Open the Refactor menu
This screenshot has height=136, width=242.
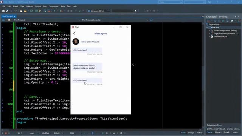coord(30,6)
